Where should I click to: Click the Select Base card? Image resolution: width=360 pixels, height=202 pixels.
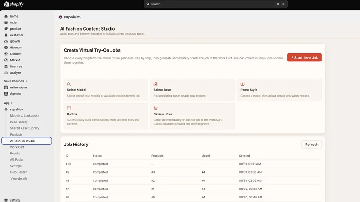pyautogui.click(x=193, y=90)
